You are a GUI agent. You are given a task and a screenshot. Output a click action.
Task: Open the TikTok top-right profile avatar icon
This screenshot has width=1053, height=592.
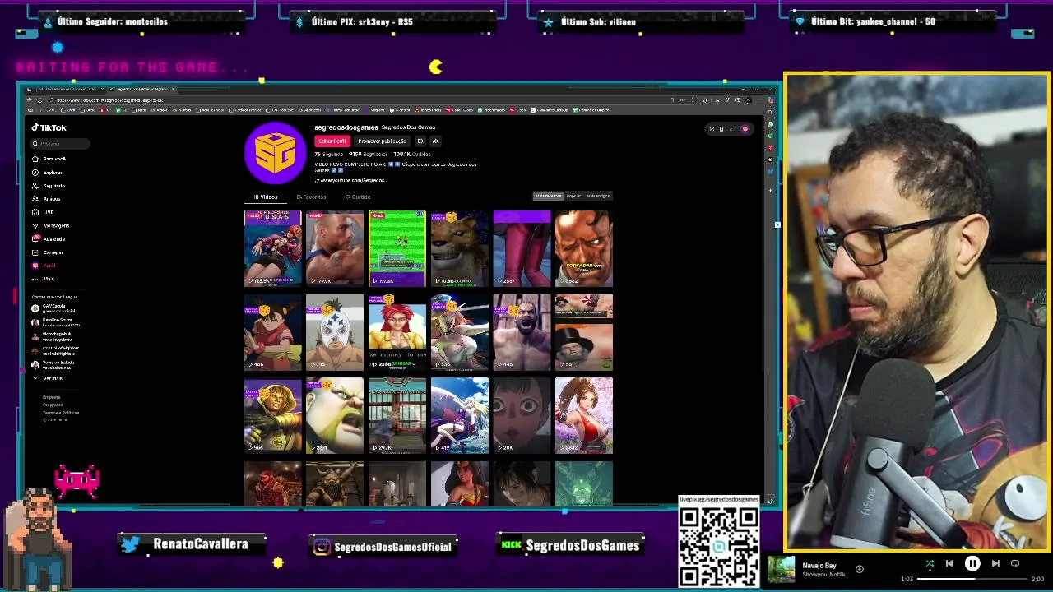(745, 128)
